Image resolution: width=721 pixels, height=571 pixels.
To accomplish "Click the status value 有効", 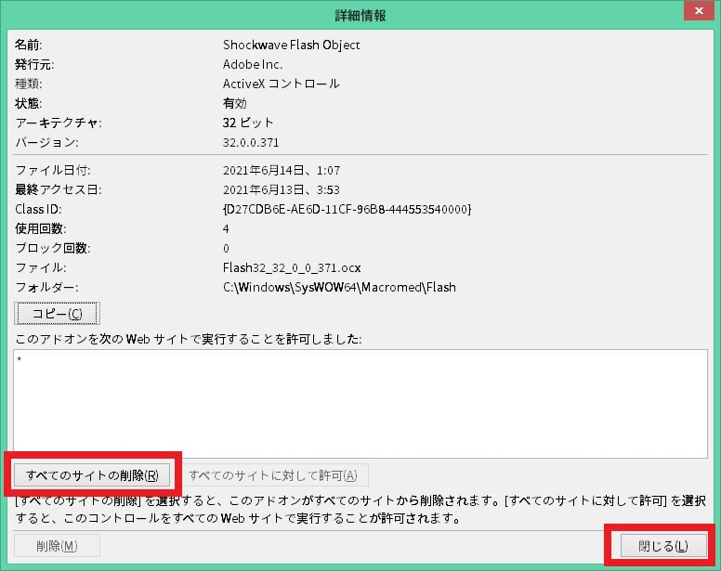I will (234, 103).
